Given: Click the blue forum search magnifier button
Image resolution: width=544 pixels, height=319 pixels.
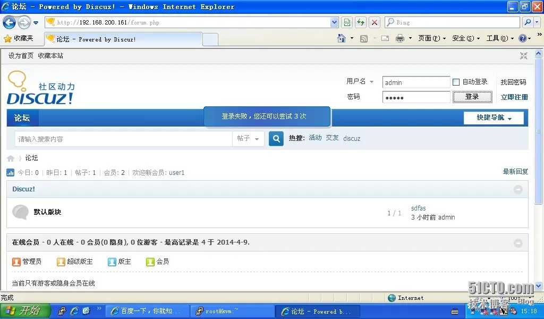Looking at the screenshot, I should click(x=276, y=139).
